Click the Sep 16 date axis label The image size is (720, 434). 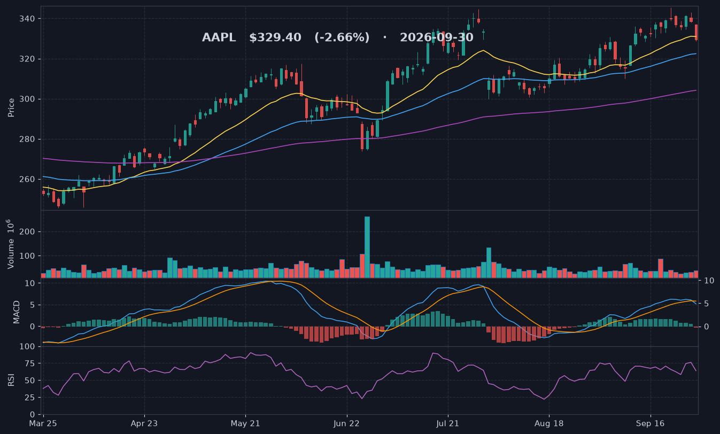pos(650,423)
